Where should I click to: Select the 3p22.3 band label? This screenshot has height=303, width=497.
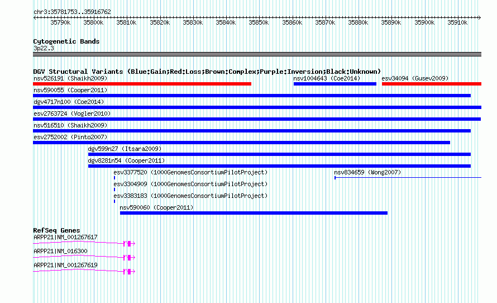tap(44, 48)
